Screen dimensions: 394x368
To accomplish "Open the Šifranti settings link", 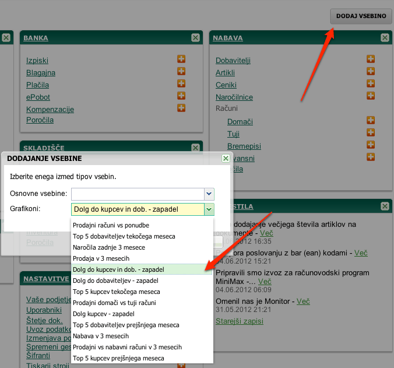I will tap(38, 355).
